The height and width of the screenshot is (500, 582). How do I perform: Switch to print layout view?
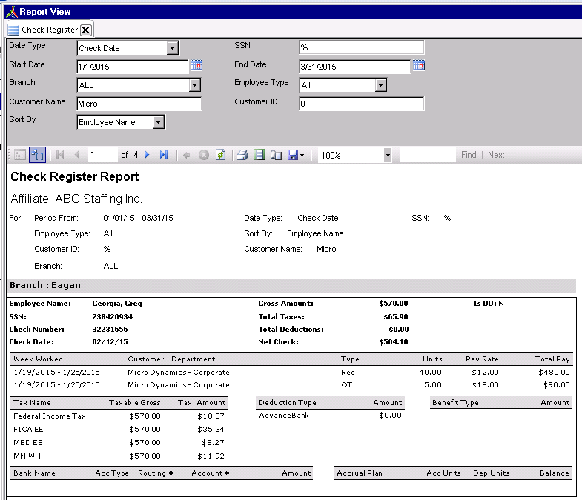pyautogui.click(x=259, y=155)
